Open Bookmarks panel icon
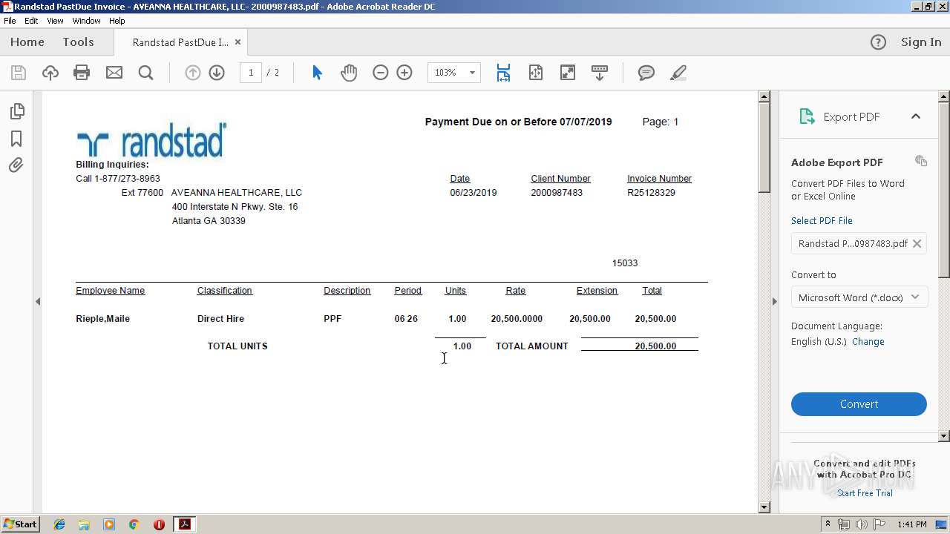 coord(16,139)
